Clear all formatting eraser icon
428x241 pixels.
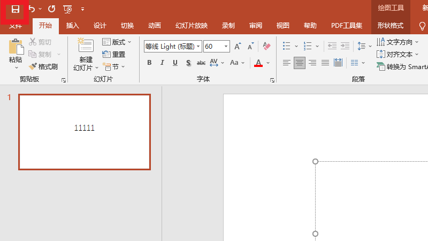tap(267, 47)
